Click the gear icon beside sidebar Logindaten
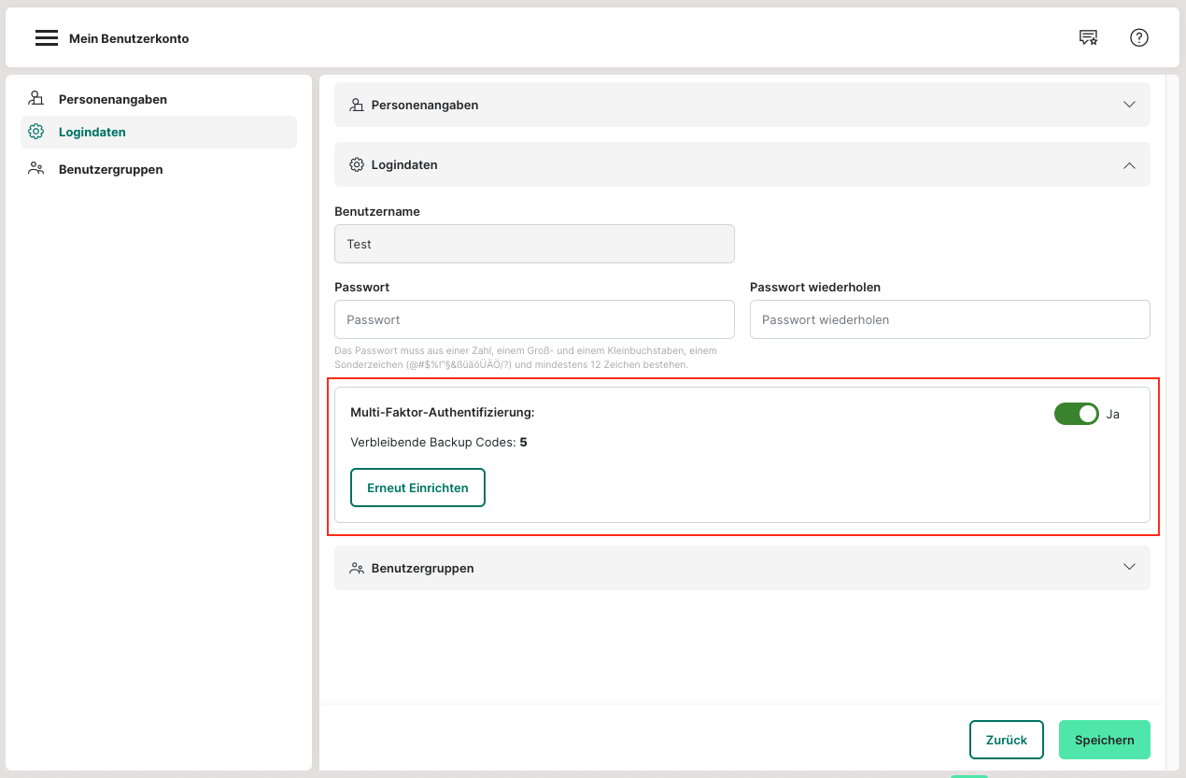 tap(36, 132)
